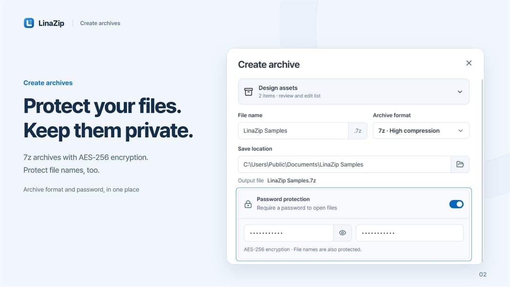Click the LinaZip brand name text
This screenshot has height=287, width=510.
(51, 23)
